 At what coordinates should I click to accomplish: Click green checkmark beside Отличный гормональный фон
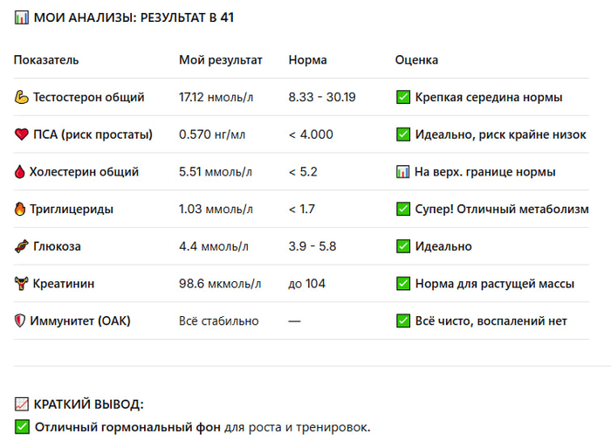pos(22,427)
